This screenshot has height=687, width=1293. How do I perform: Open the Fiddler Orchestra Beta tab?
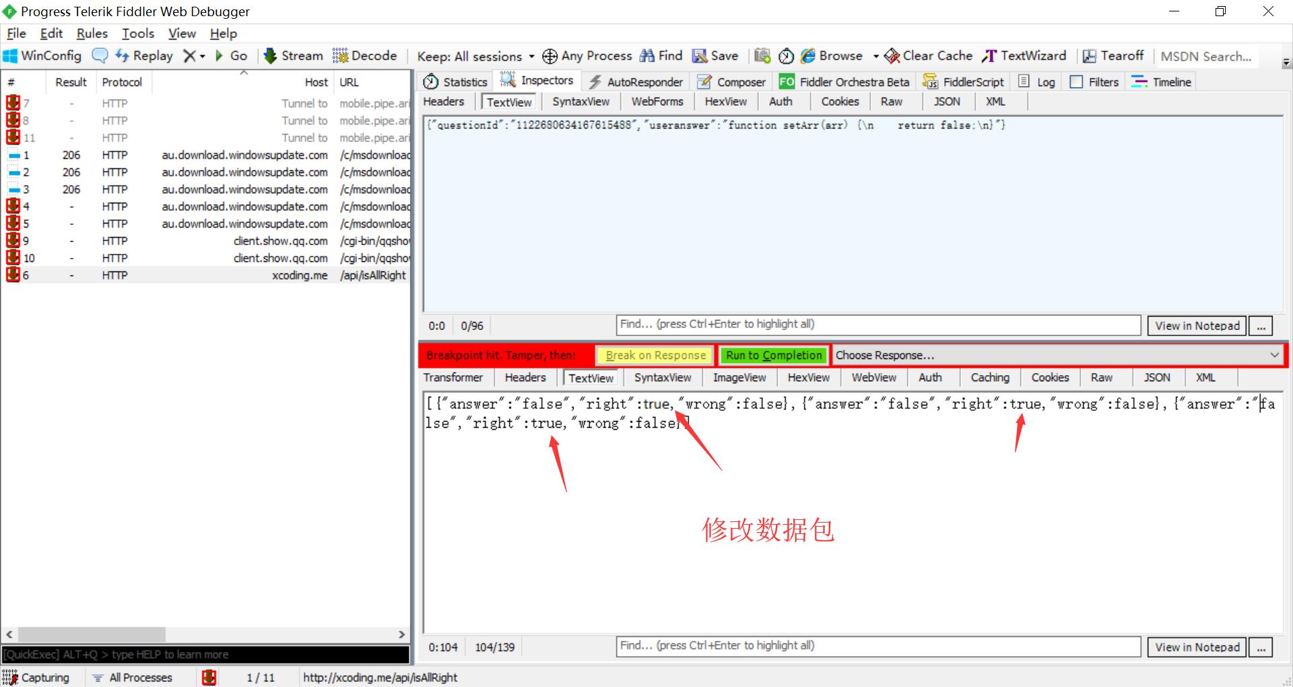pos(844,82)
